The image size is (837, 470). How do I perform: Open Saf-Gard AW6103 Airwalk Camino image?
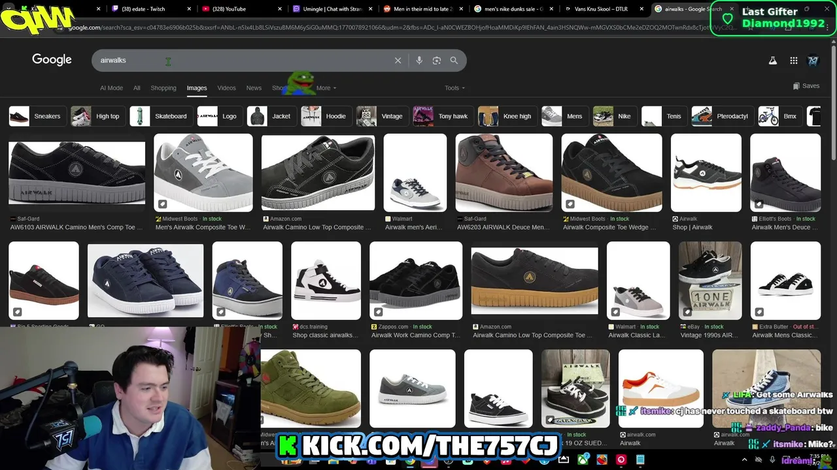(77, 173)
